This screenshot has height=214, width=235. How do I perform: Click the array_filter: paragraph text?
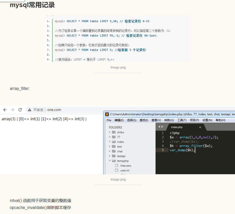point(20,89)
